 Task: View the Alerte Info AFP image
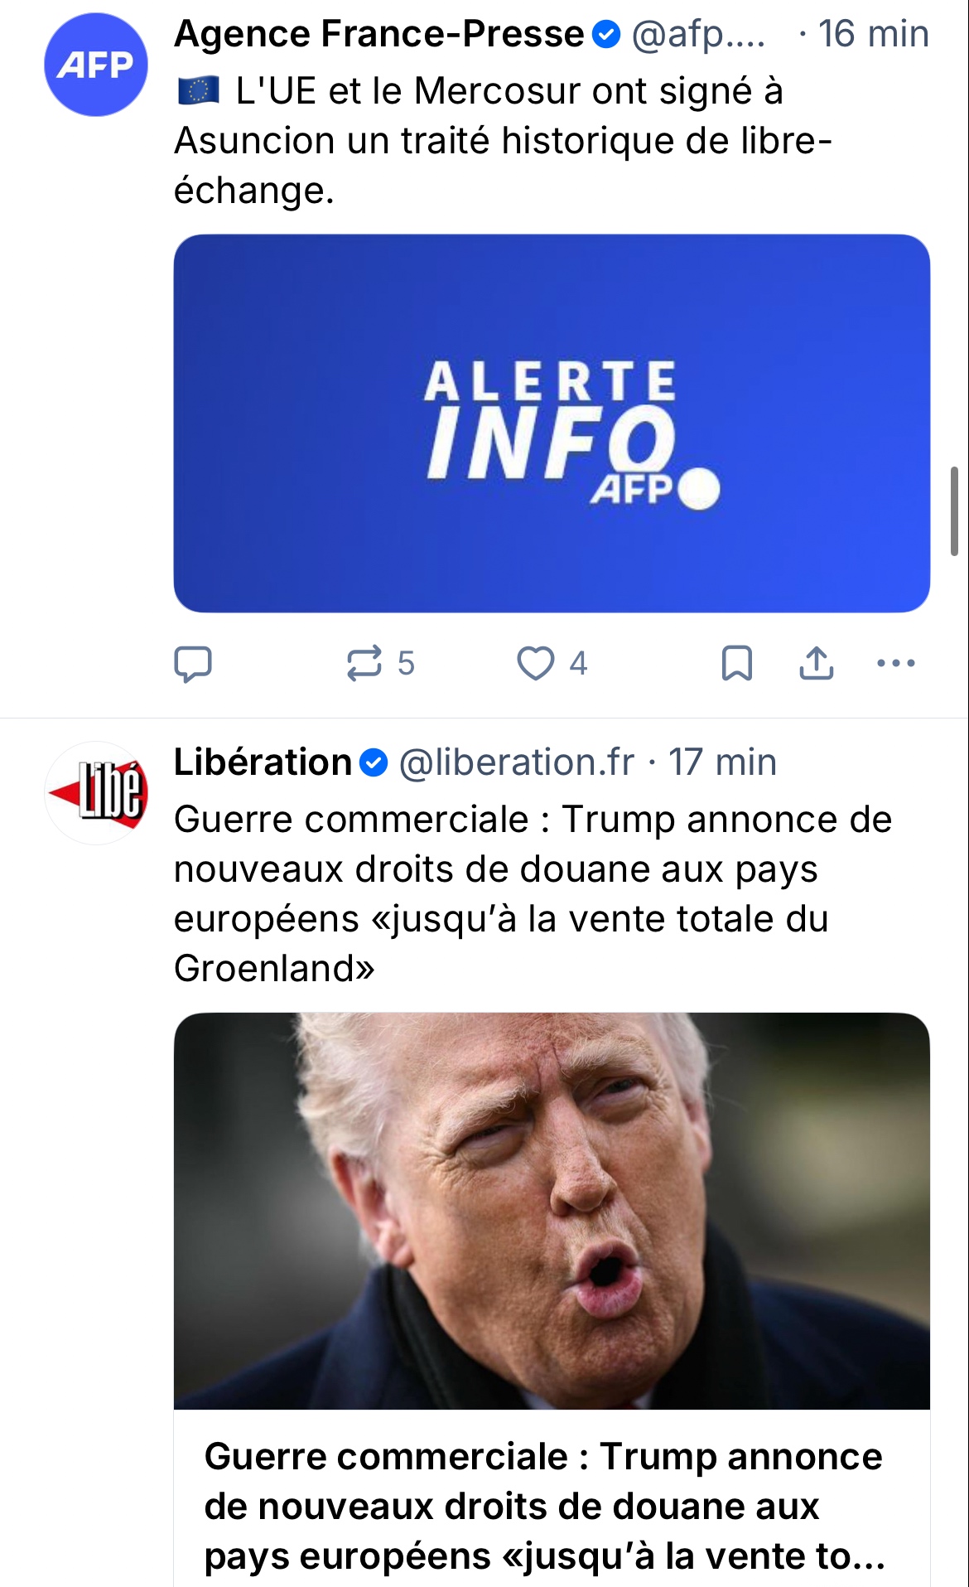(x=552, y=423)
